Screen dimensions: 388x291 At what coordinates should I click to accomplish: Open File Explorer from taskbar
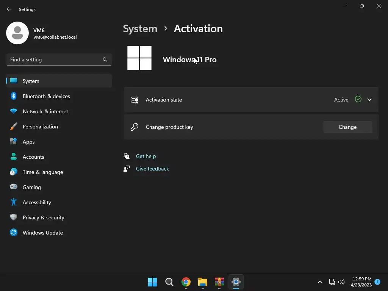click(x=203, y=282)
